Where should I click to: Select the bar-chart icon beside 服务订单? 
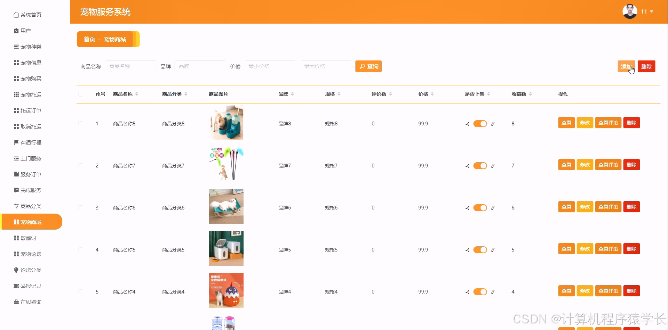[x=16, y=174]
